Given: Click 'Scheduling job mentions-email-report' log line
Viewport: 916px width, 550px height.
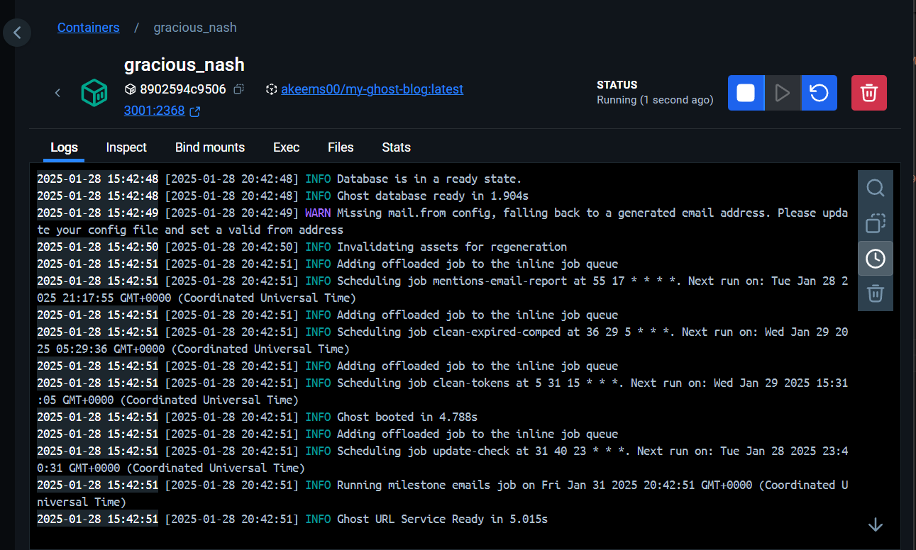Looking at the screenshot, I should 442,289.
